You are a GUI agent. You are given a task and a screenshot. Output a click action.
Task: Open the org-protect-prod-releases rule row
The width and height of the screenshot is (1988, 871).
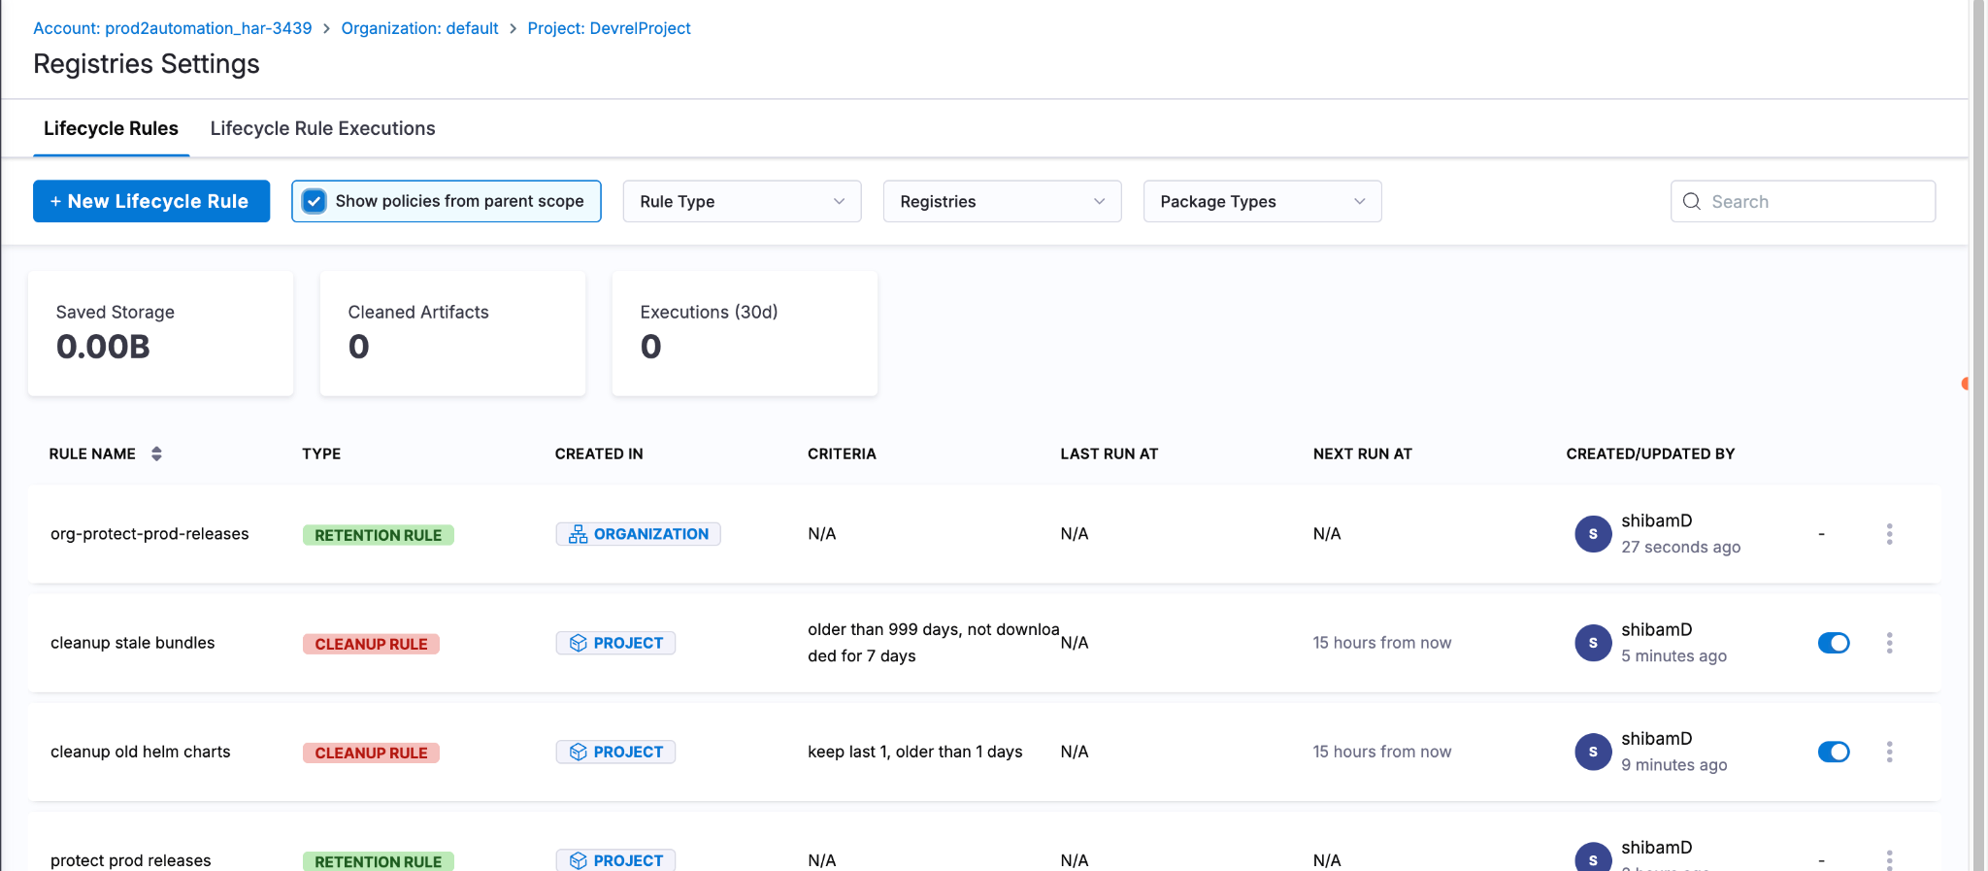[x=984, y=534]
